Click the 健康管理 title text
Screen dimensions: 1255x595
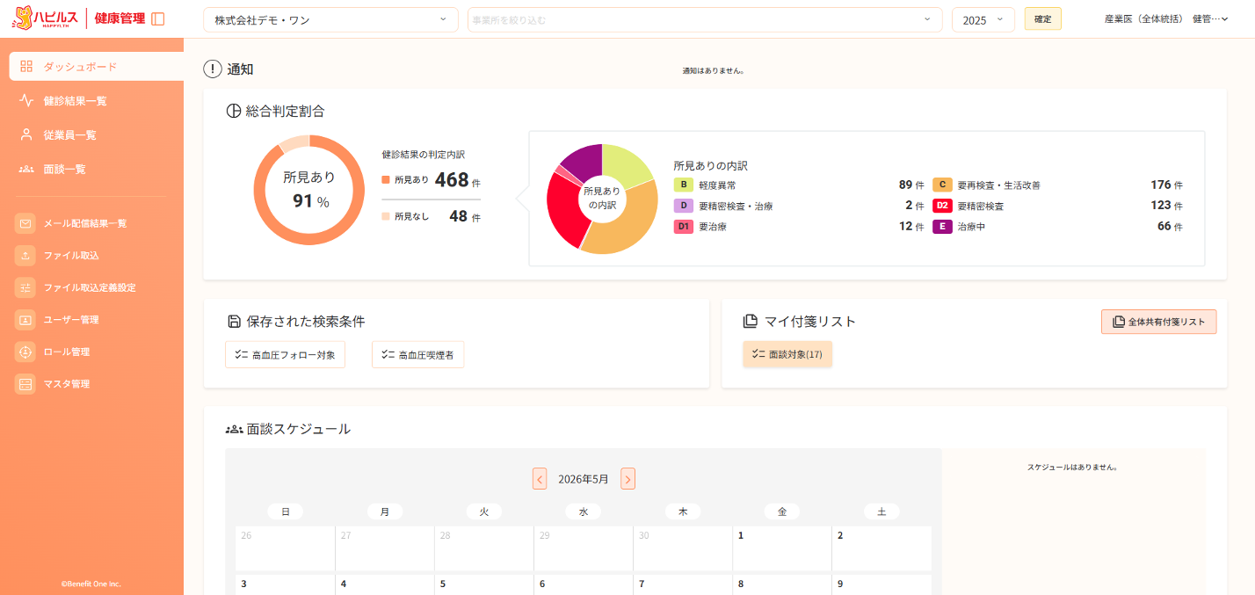[x=120, y=18]
